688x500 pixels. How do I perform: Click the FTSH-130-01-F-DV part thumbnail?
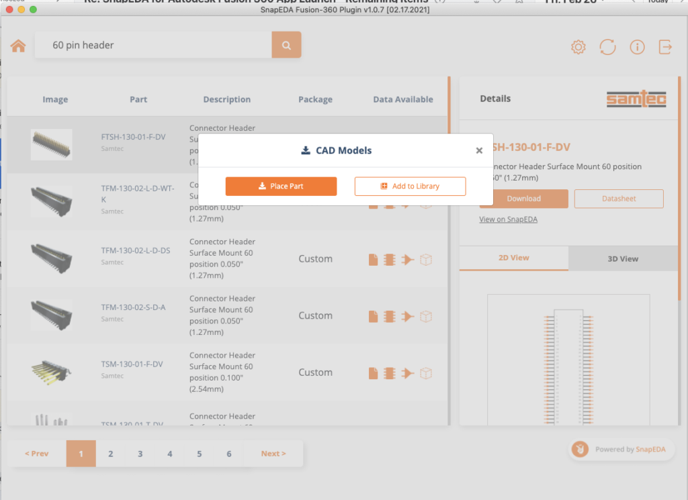tap(51, 144)
